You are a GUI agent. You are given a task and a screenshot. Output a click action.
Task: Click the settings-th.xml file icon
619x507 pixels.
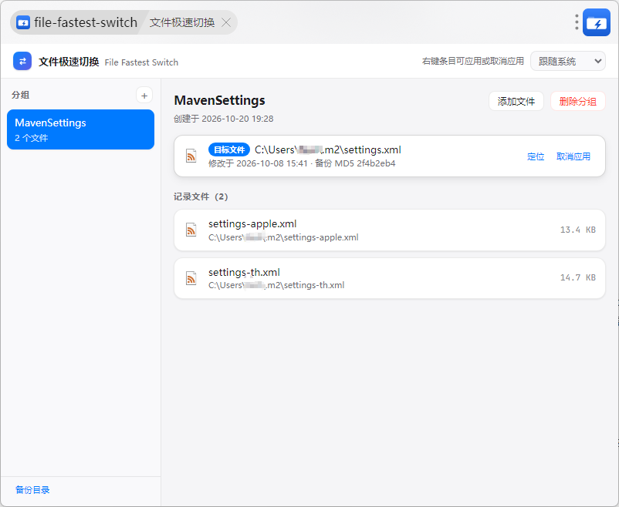pos(191,278)
